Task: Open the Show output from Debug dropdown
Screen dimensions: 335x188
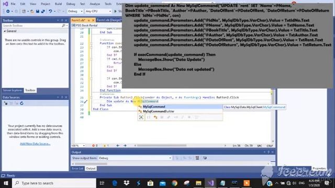Action: pos(135,158)
